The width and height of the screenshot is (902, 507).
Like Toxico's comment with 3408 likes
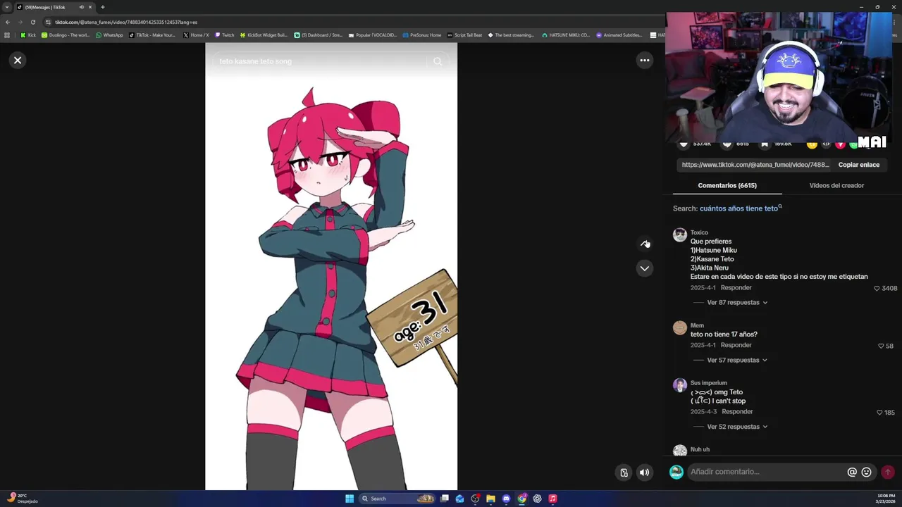877,288
